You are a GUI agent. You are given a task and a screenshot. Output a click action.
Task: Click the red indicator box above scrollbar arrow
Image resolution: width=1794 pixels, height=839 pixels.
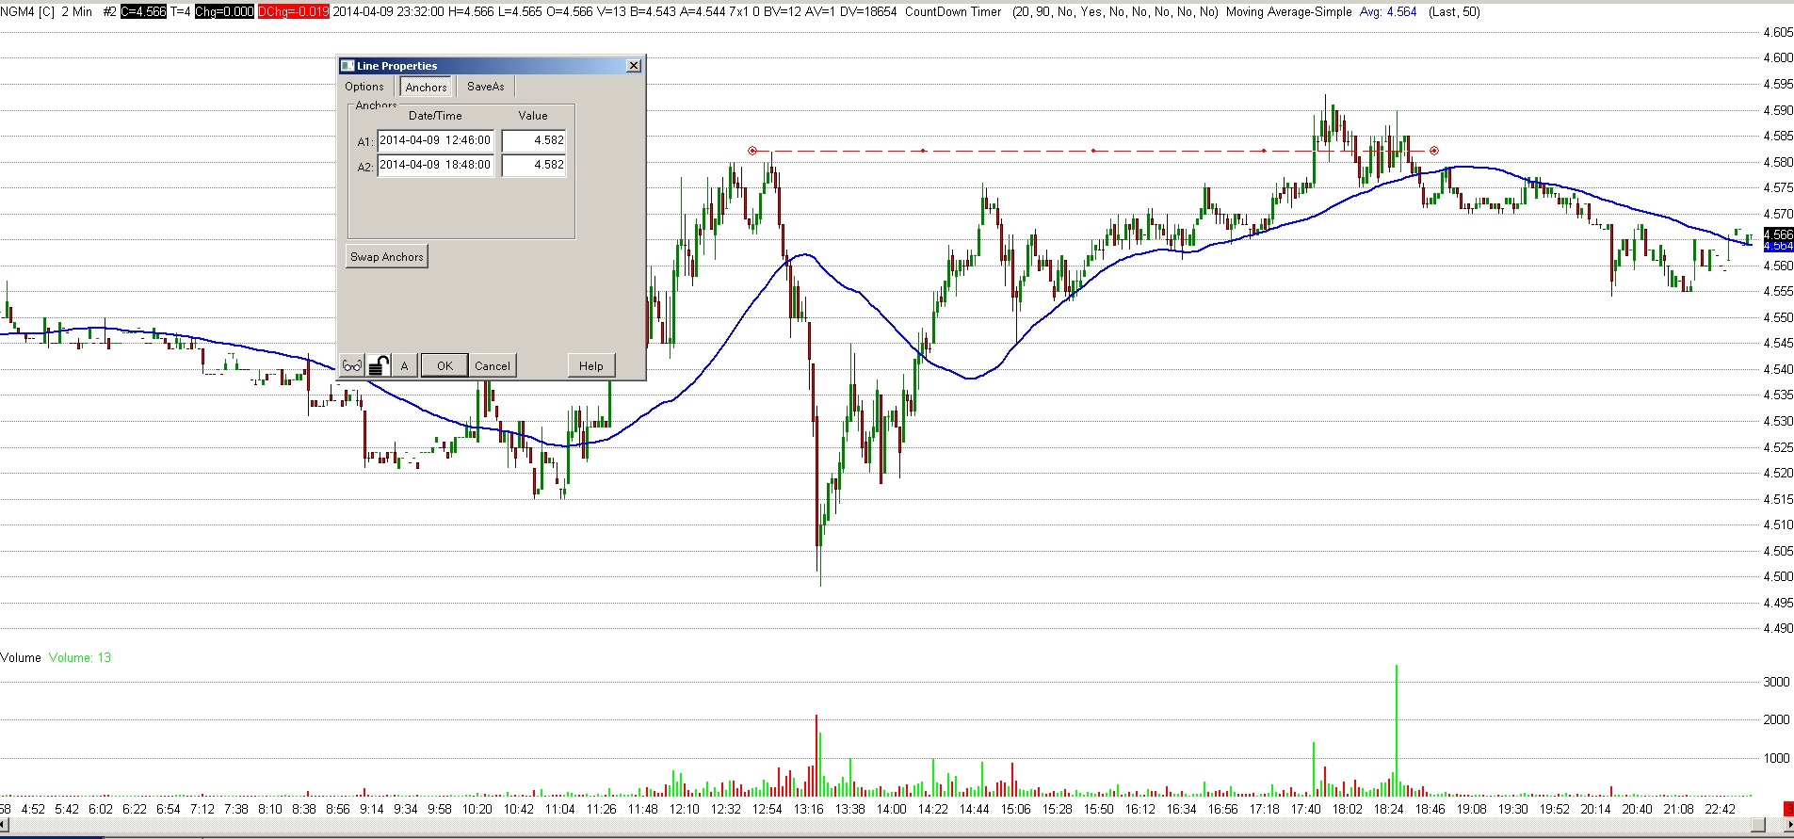(x=1789, y=809)
